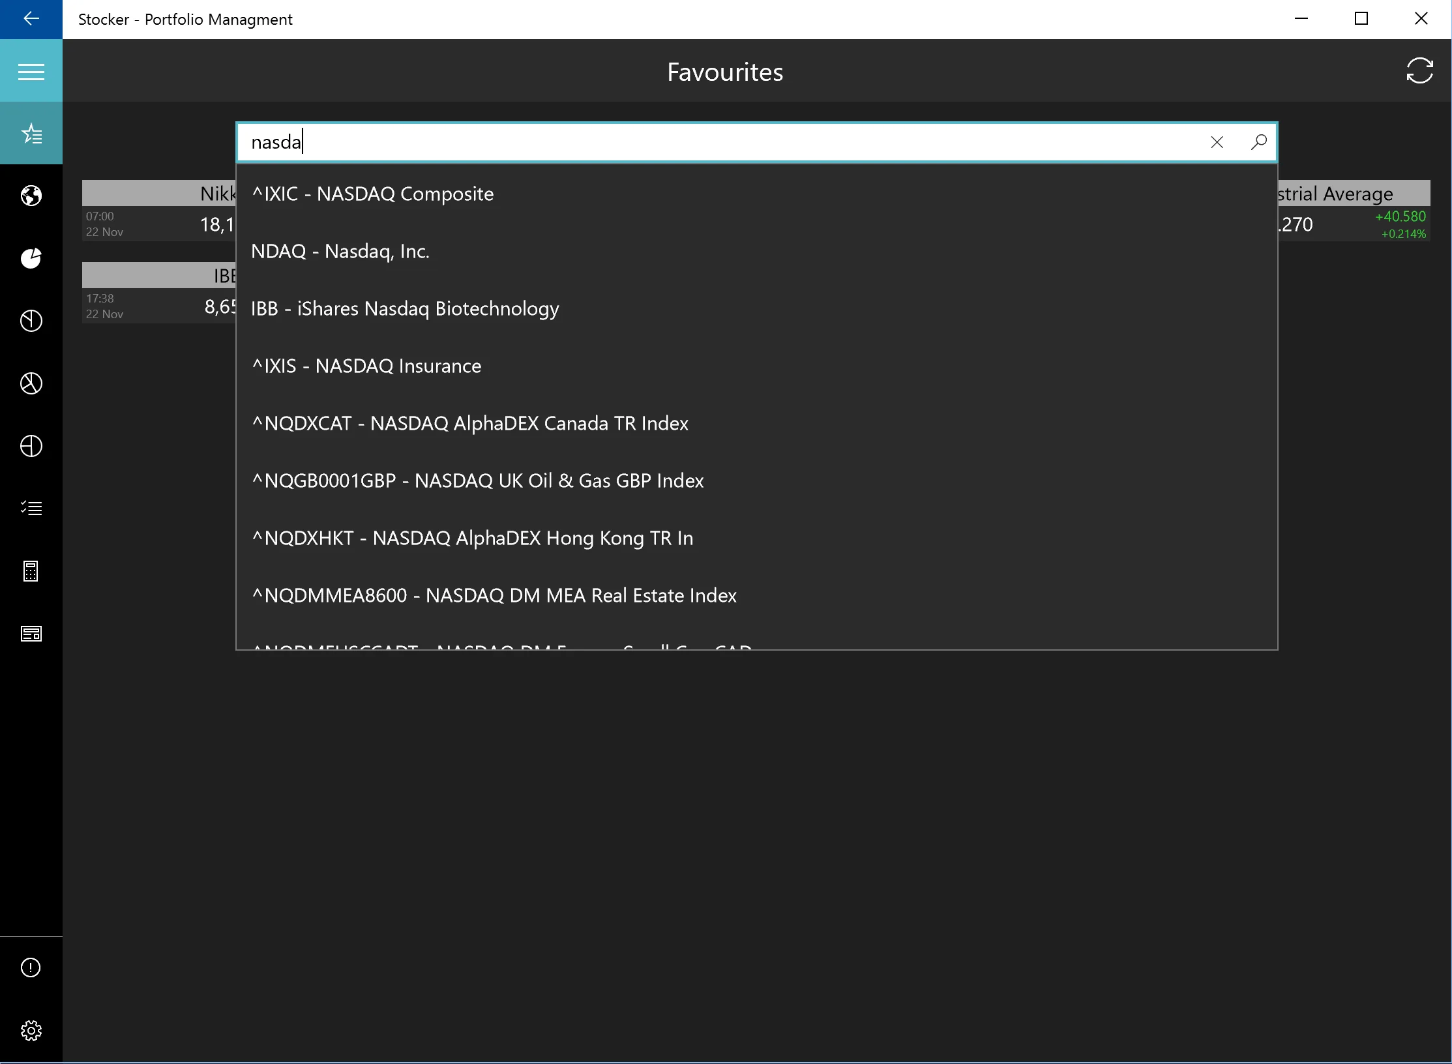The width and height of the screenshot is (1452, 1064).
Task: Select ^NQDXHKT AlphaDEX Hong Kong suggestion
Action: tap(756, 538)
